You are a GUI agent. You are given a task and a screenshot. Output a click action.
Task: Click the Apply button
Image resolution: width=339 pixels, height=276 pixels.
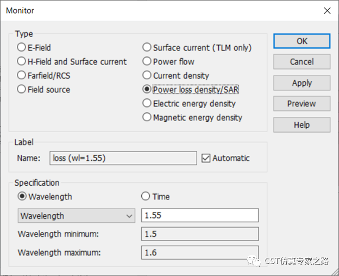click(302, 83)
